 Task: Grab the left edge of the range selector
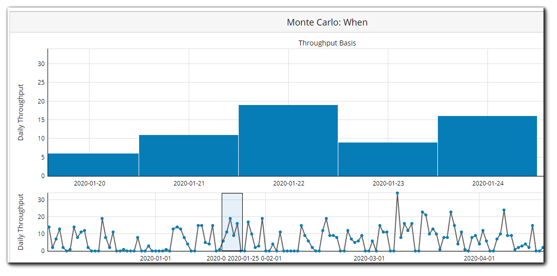coord(222,222)
